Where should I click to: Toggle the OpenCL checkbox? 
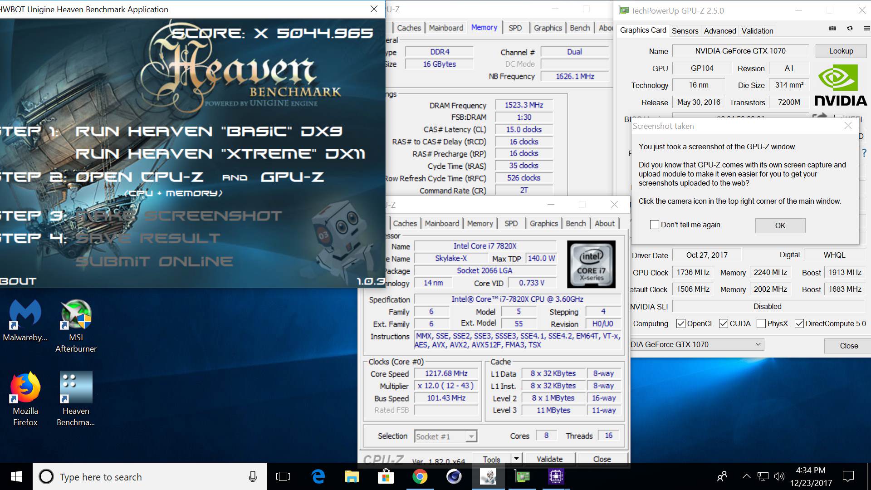(680, 323)
